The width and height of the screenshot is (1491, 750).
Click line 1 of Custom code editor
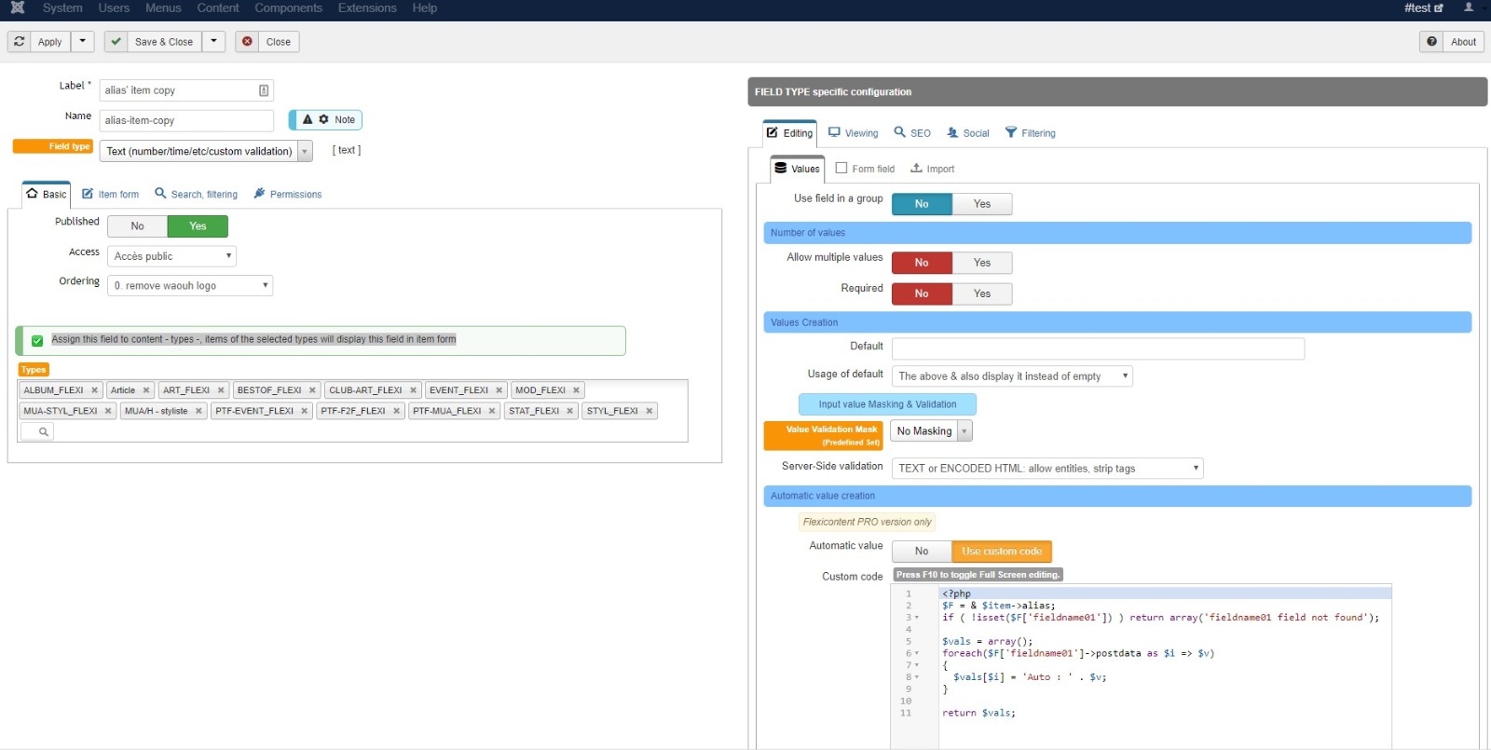coord(1165,593)
